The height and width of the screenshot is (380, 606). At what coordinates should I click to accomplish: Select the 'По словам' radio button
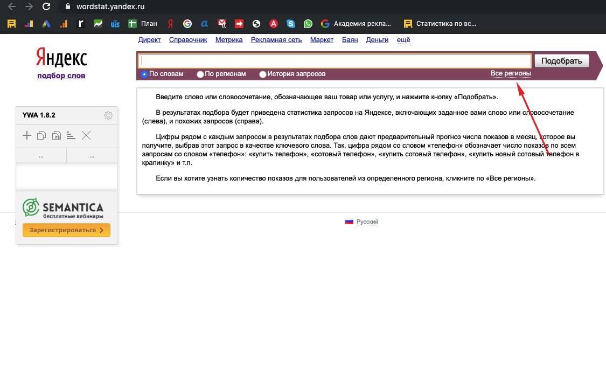[144, 74]
